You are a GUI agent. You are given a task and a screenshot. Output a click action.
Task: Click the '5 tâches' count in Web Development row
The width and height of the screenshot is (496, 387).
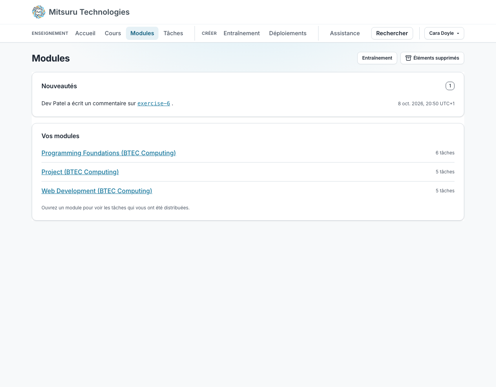[x=445, y=191]
